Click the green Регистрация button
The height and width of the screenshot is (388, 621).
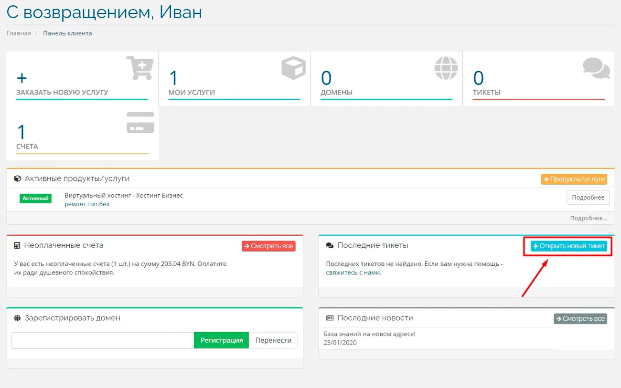(222, 340)
